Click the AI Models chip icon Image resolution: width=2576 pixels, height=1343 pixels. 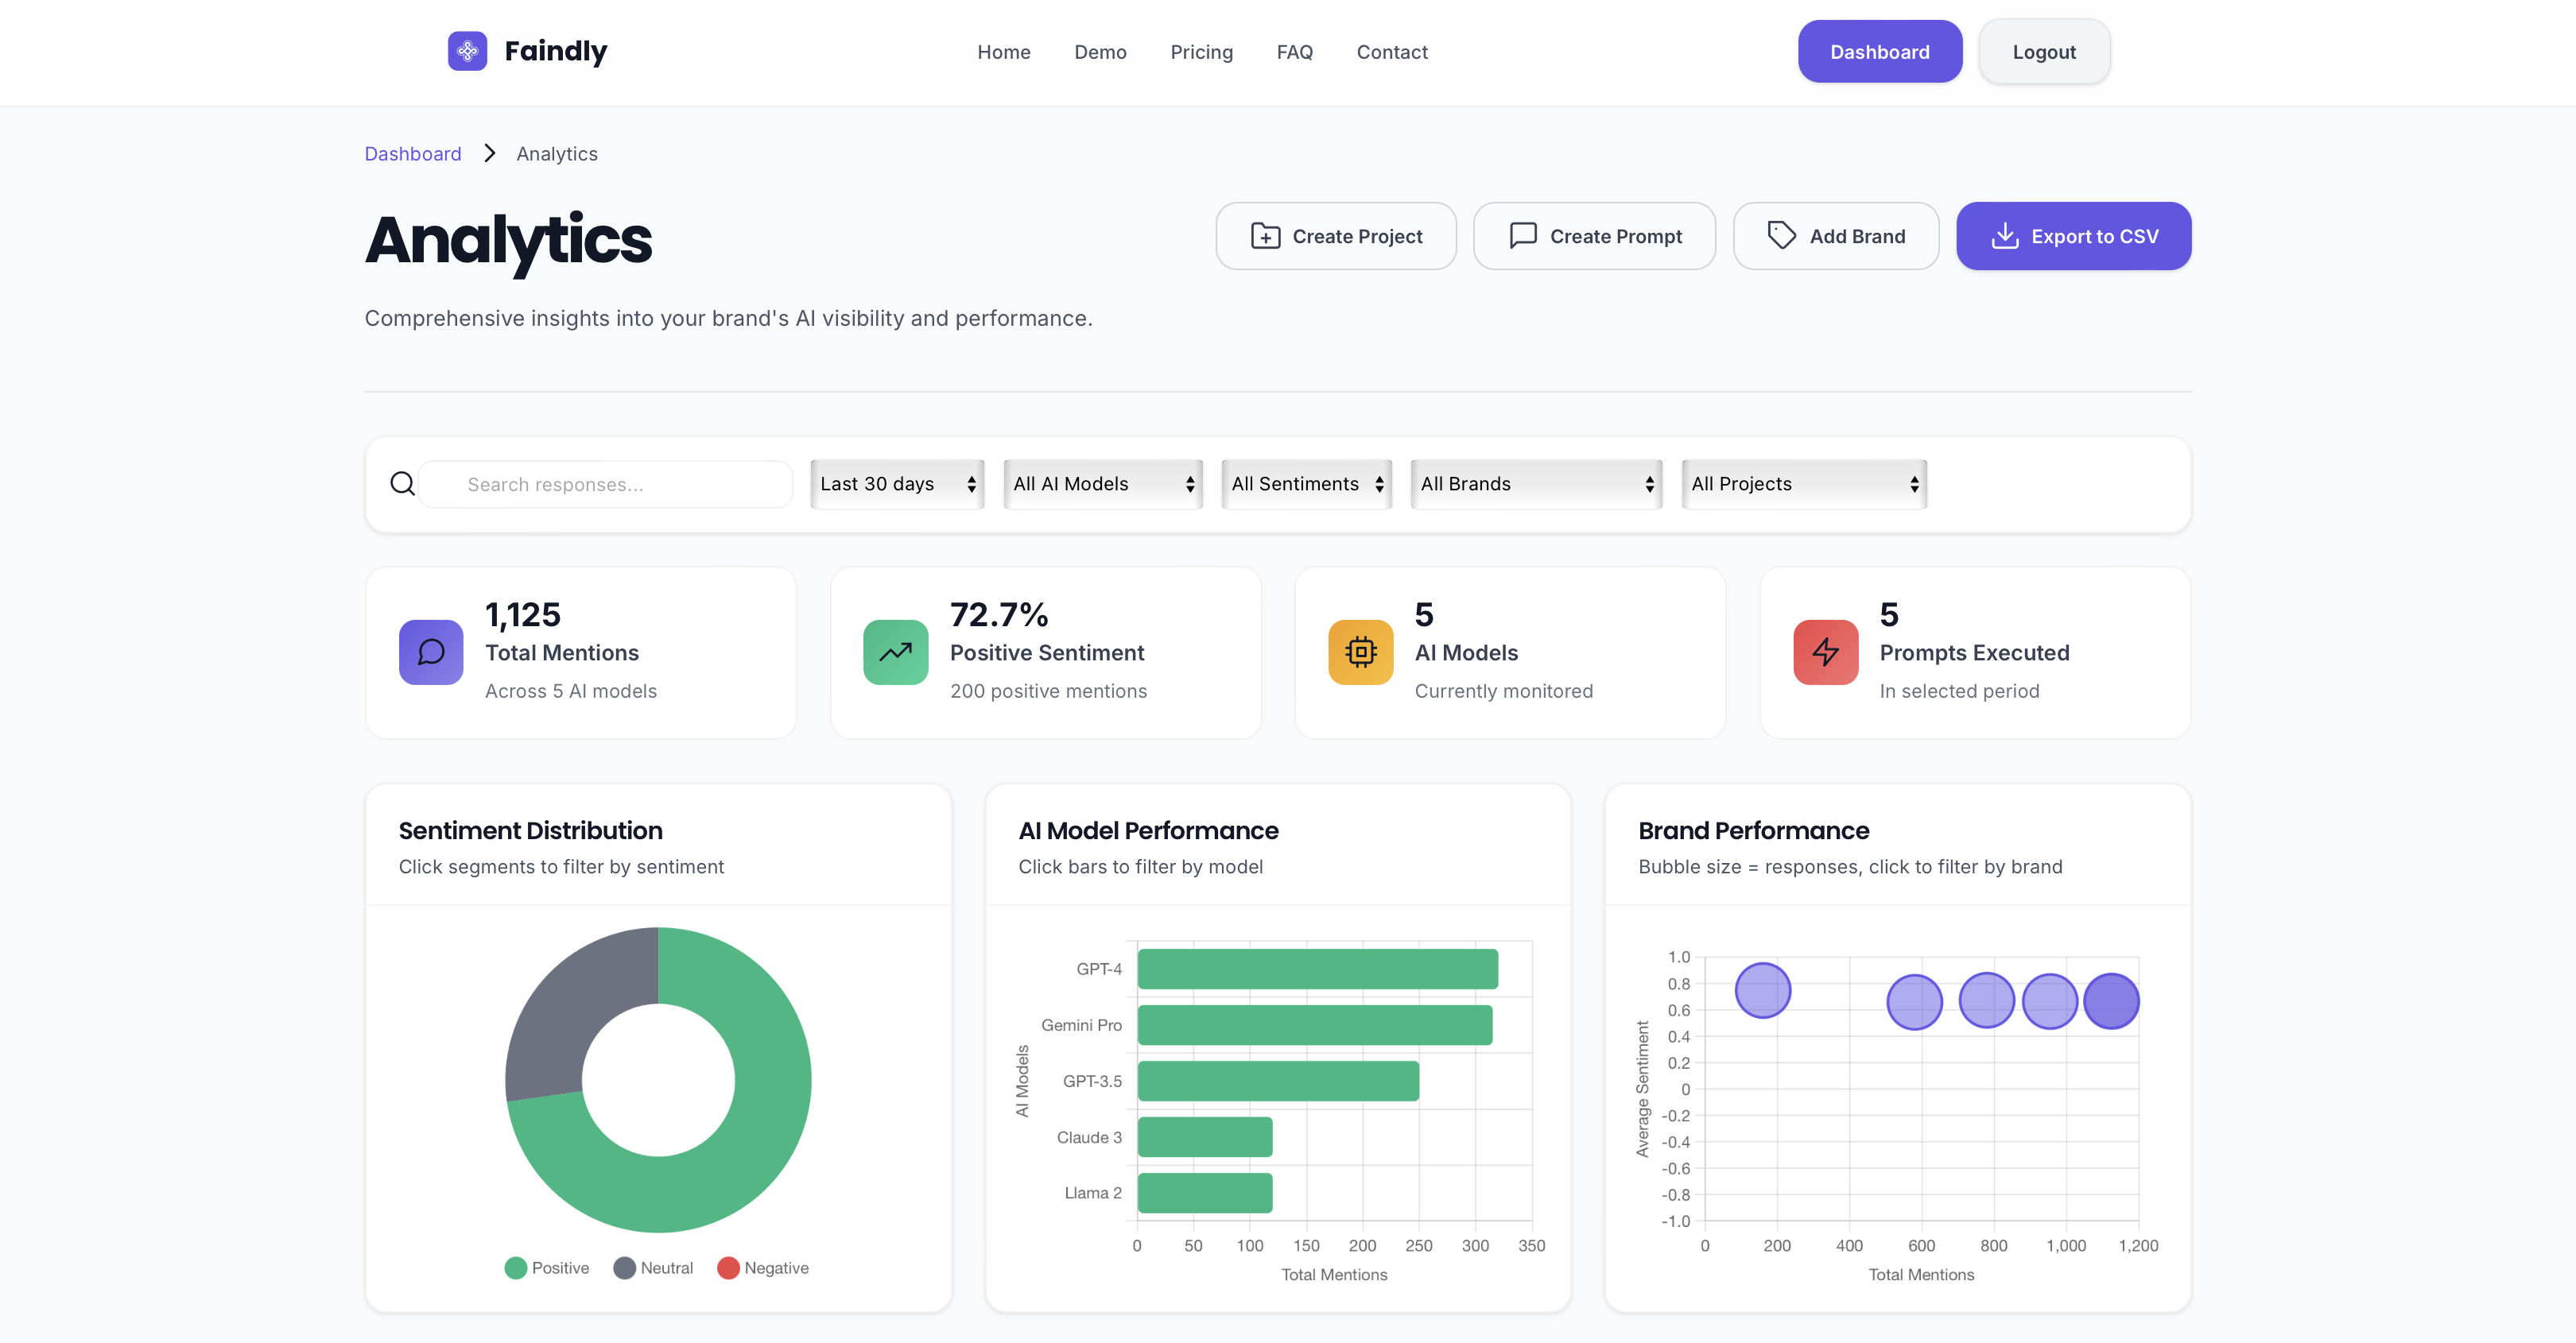point(1360,652)
